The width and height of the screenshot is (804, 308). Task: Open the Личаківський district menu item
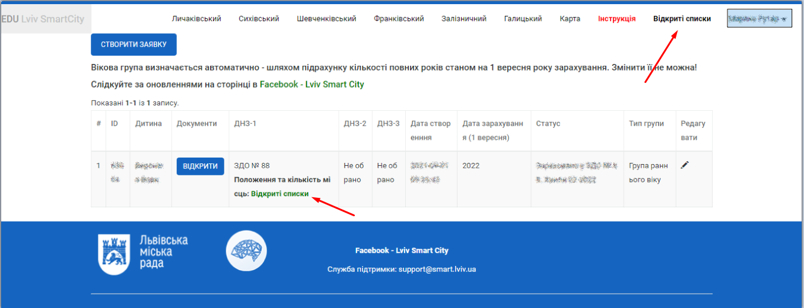click(x=196, y=19)
